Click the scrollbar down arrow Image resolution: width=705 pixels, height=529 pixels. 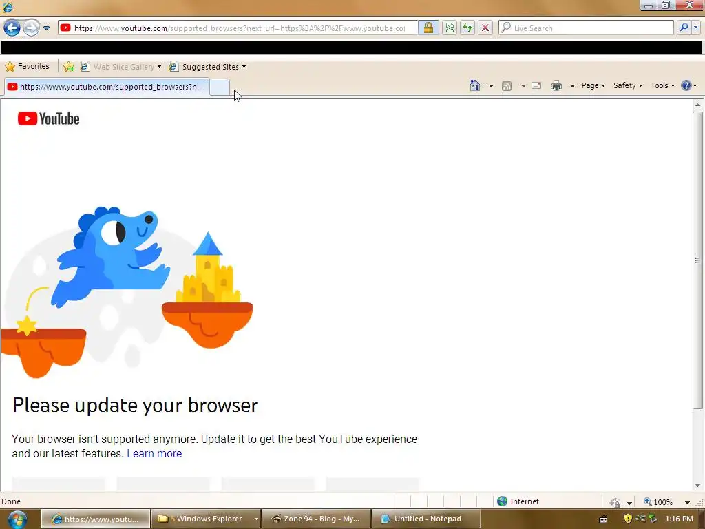(x=697, y=486)
